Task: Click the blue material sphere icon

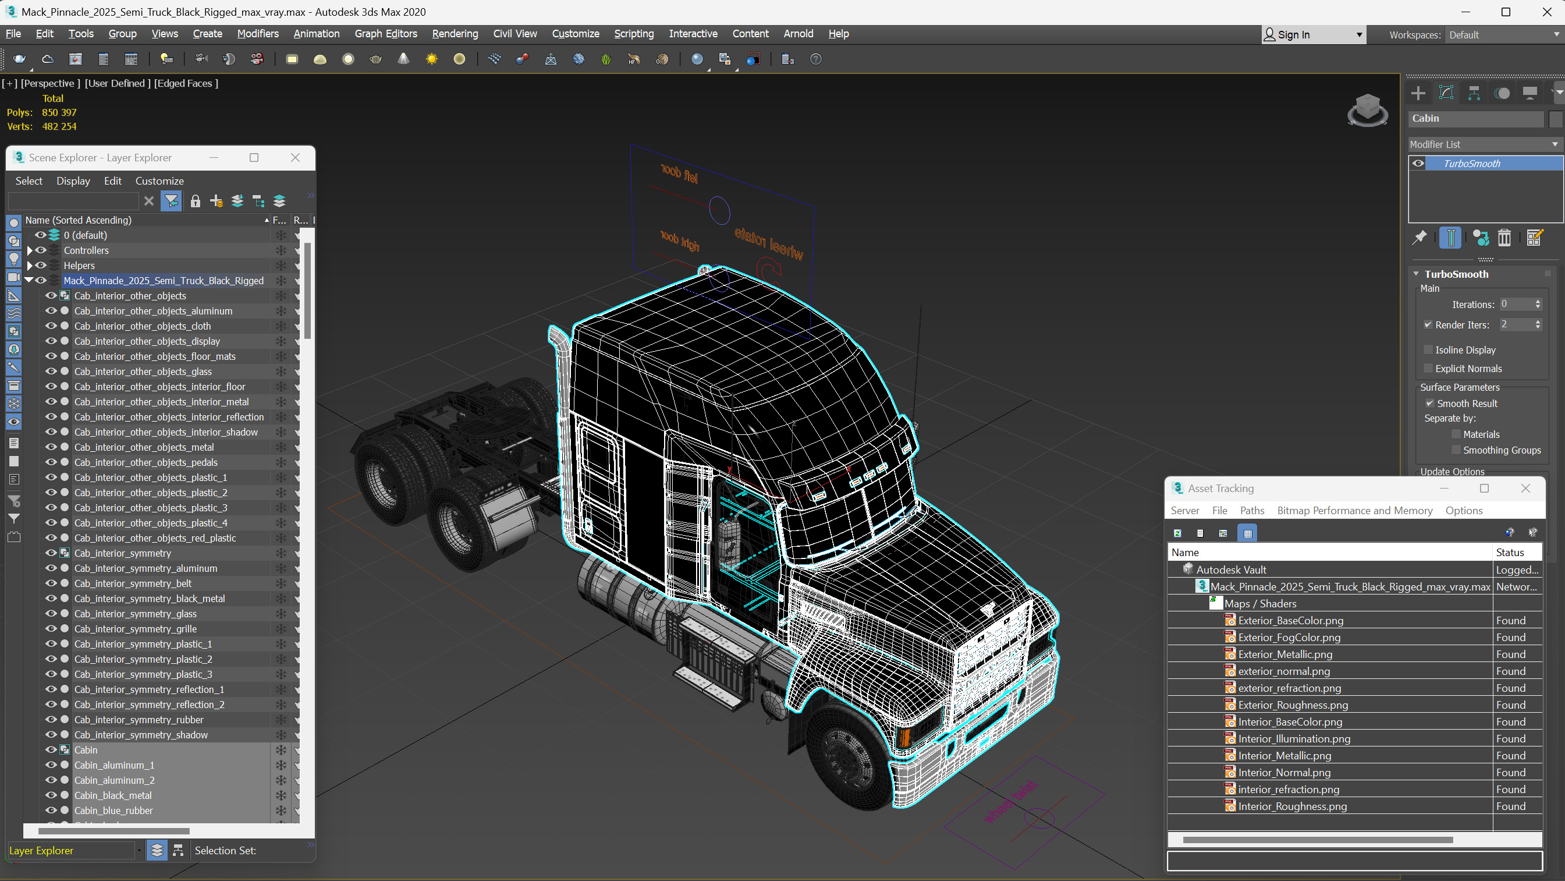Action: pos(697,59)
